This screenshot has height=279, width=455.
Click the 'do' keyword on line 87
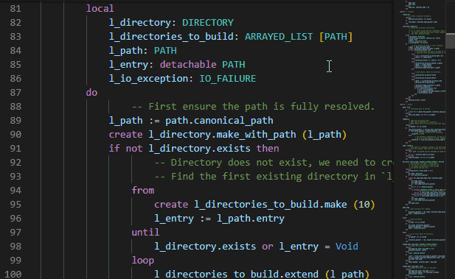pyautogui.click(x=91, y=93)
